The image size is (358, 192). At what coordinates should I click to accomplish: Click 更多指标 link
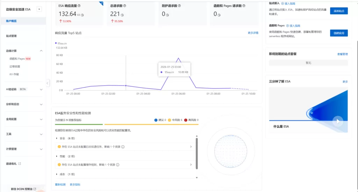[75, 185]
